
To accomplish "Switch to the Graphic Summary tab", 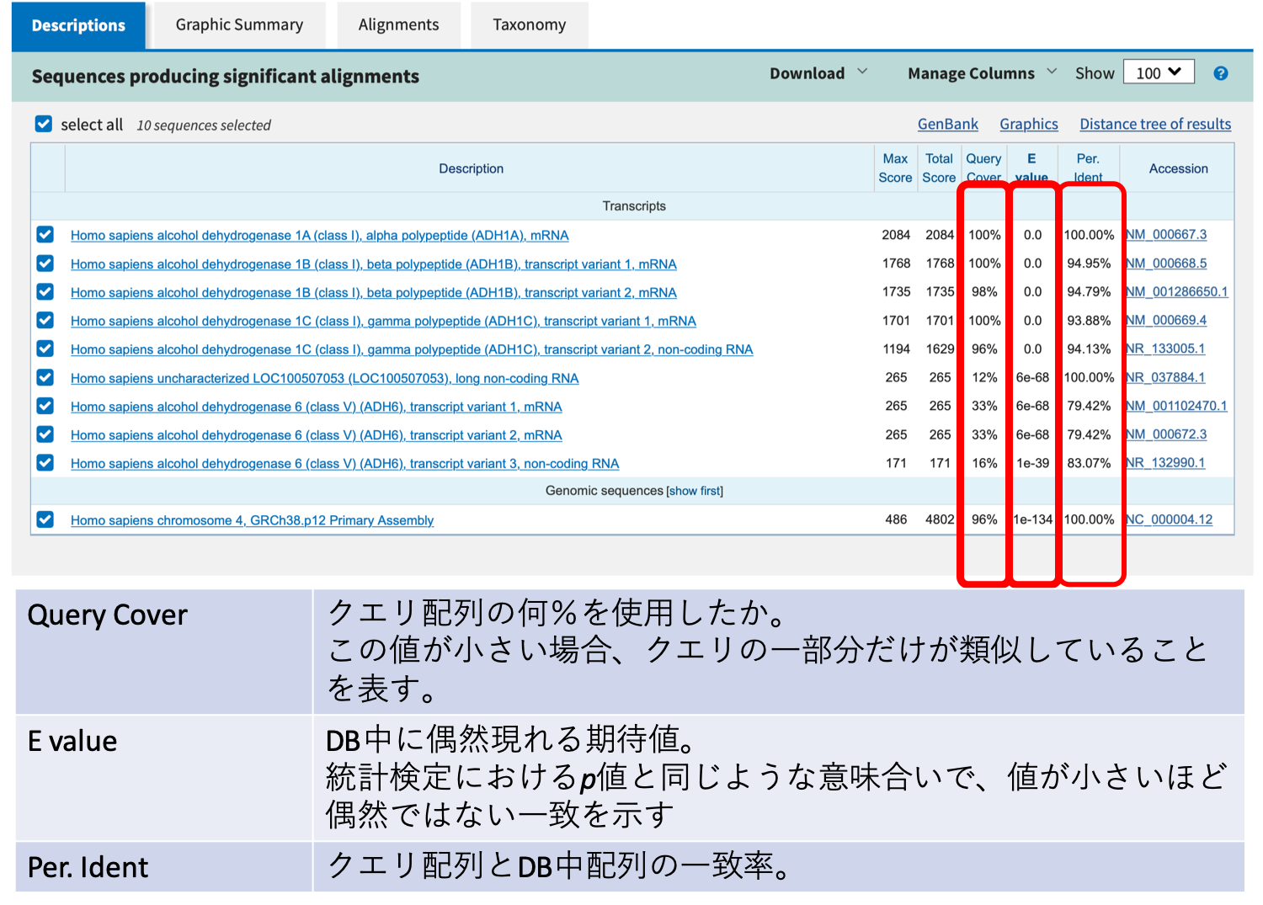I will click(x=239, y=25).
